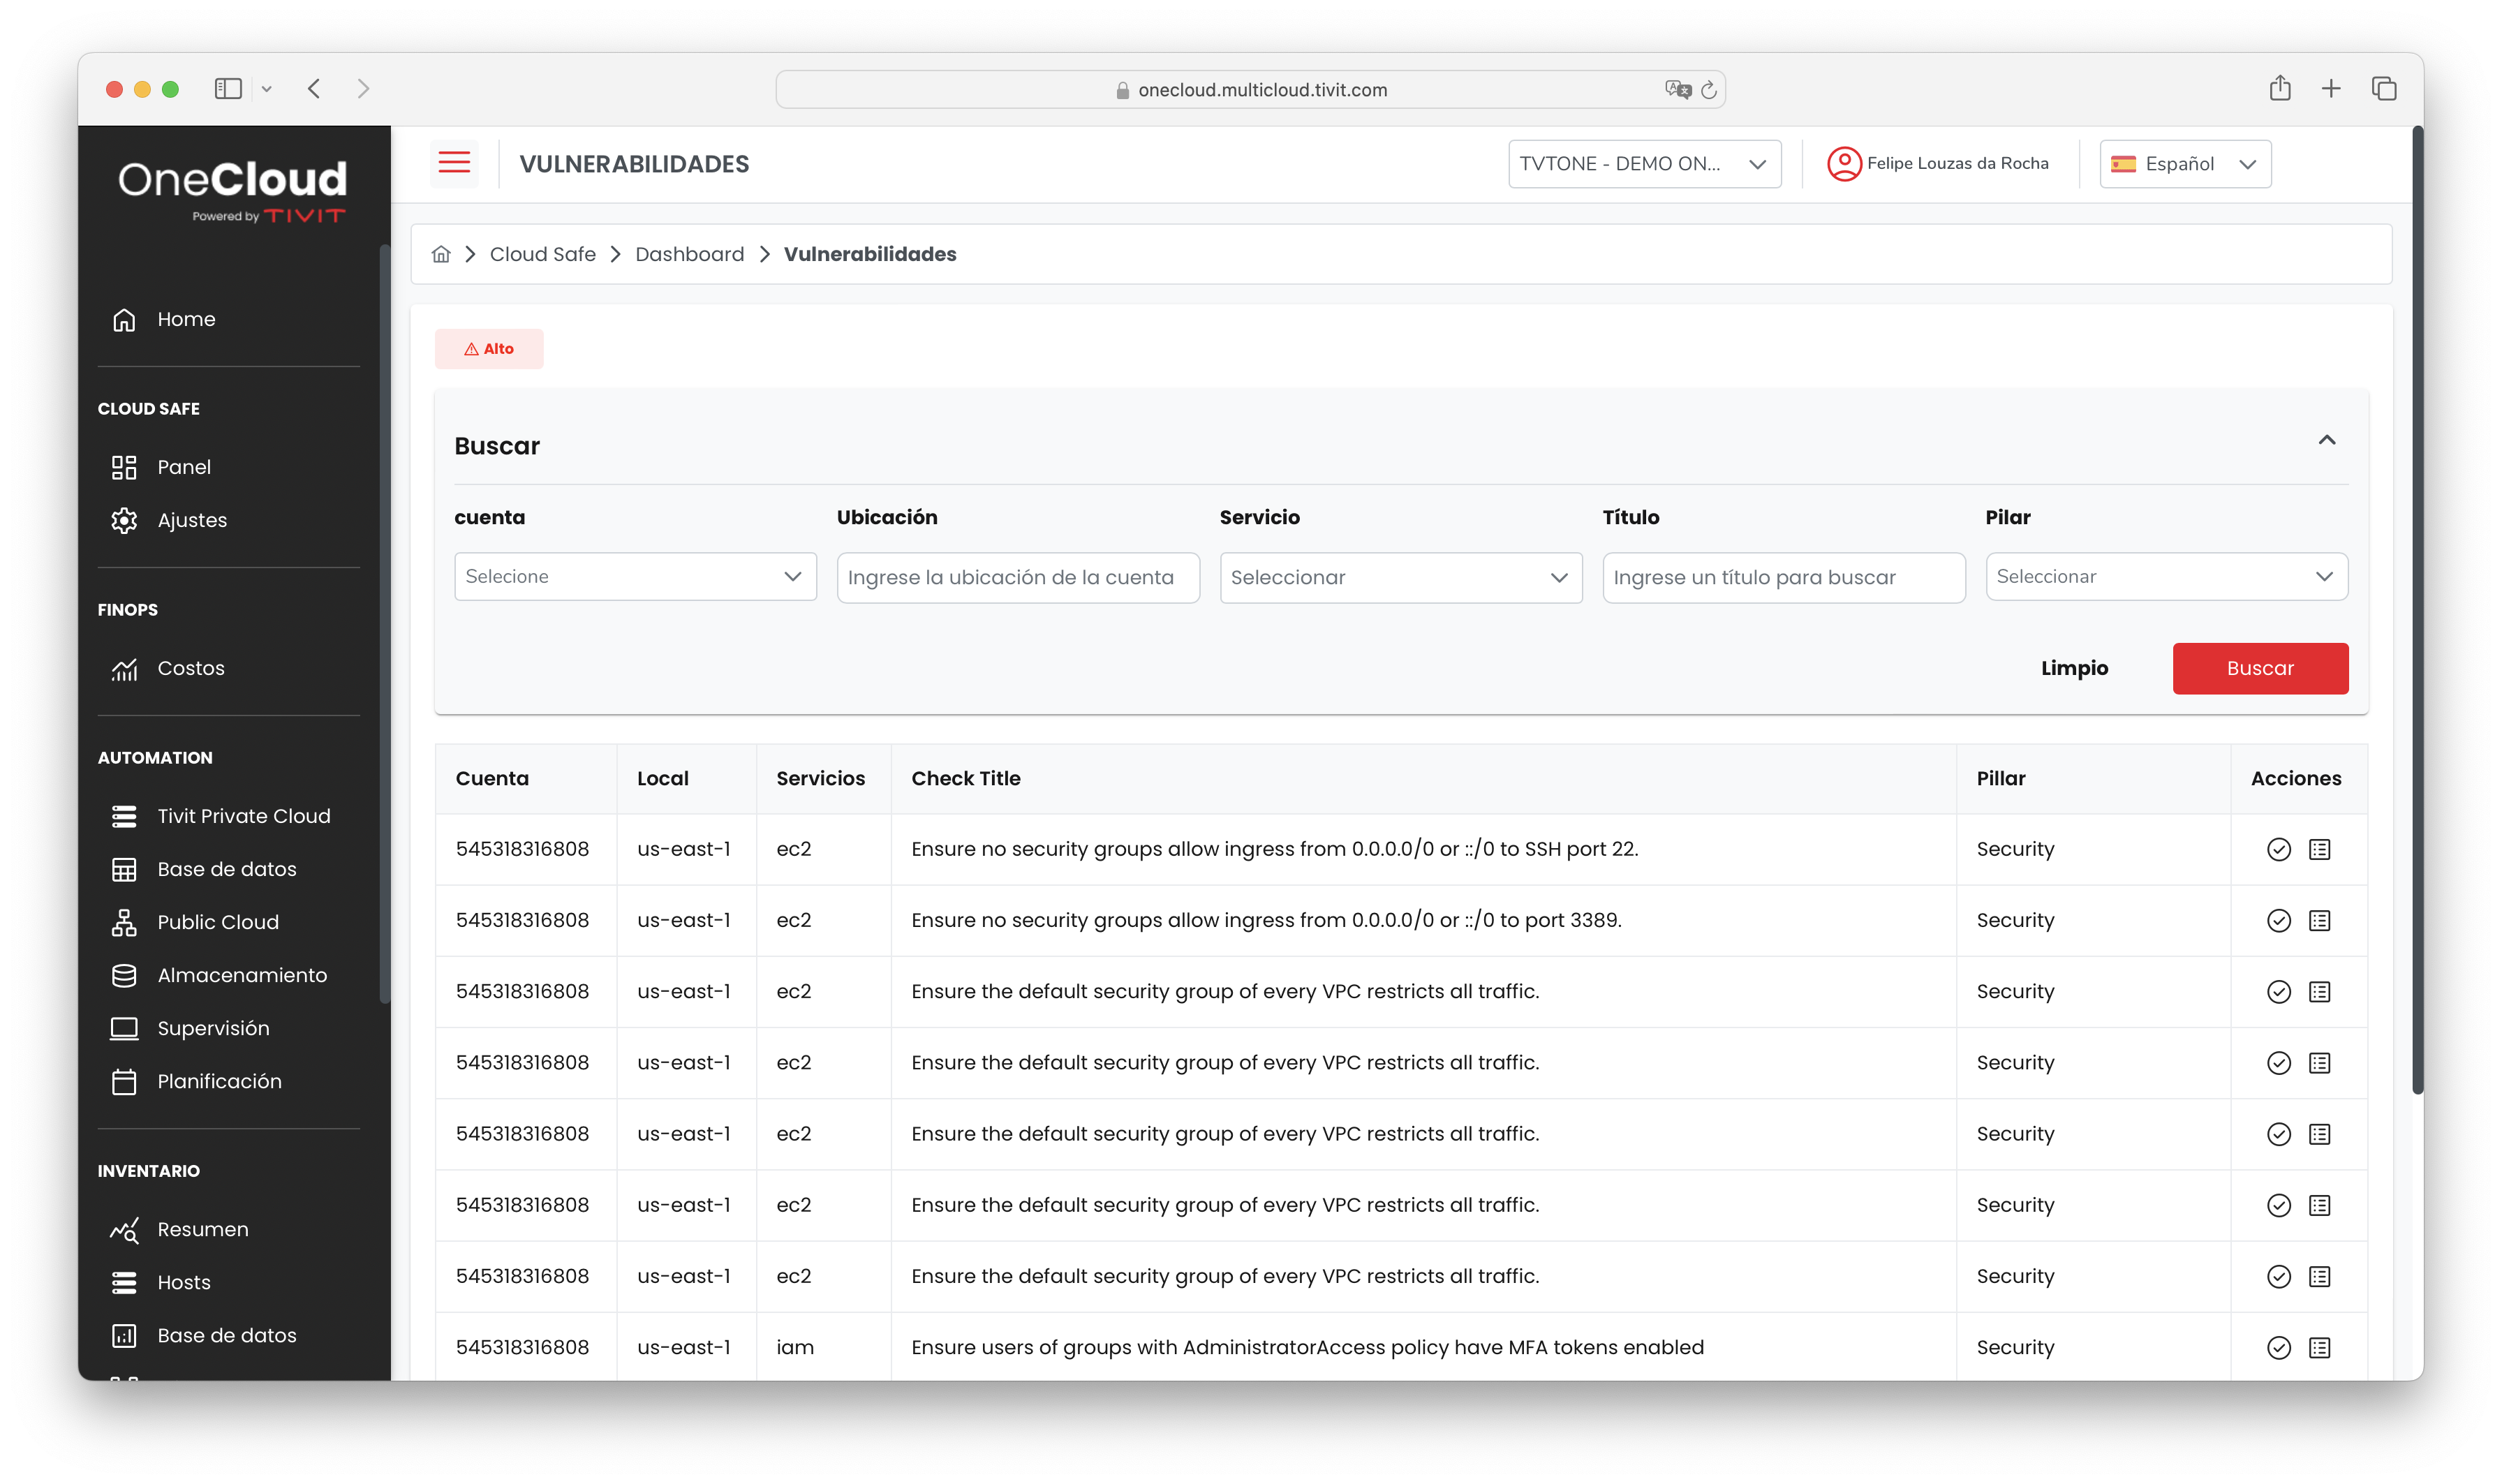Click the user profile icon for Felipe Louzas

(1845, 163)
